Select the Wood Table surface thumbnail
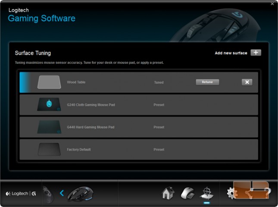278x207 pixels. [x=49, y=82]
